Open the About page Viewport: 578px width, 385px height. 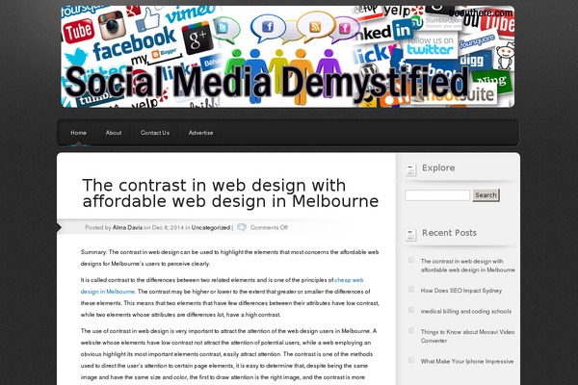(x=114, y=133)
